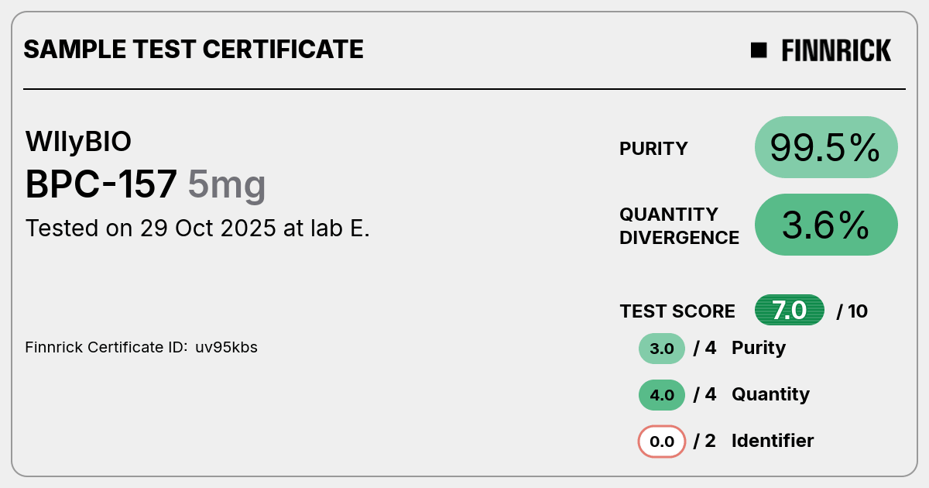Click the 5mg dosage text

[227, 186]
